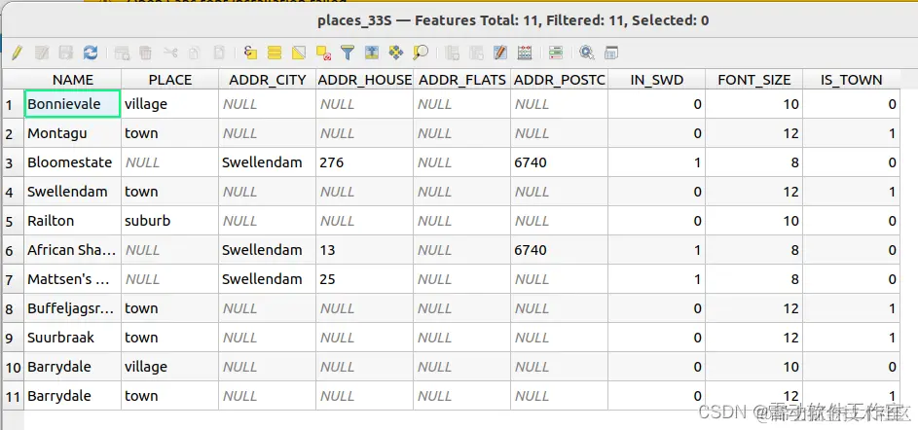Screen dimensions: 918x430
Task: Click the suburb cell in Railton row
Action: [x=169, y=221]
